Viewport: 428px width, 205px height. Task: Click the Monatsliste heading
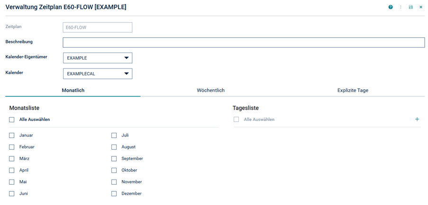pyautogui.click(x=24, y=108)
